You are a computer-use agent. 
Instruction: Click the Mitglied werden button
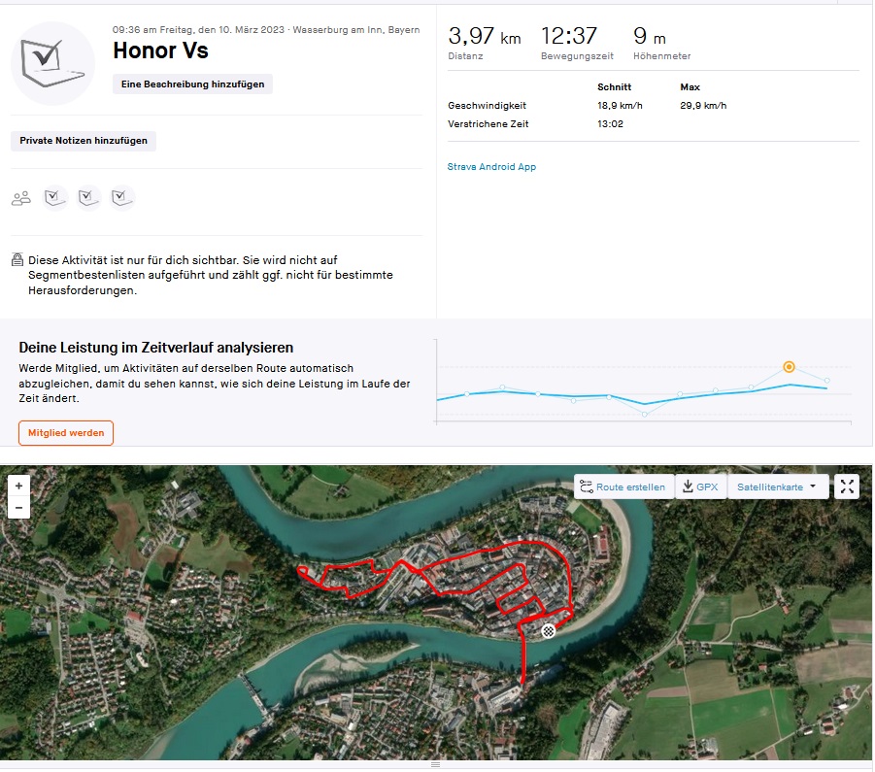(x=66, y=433)
